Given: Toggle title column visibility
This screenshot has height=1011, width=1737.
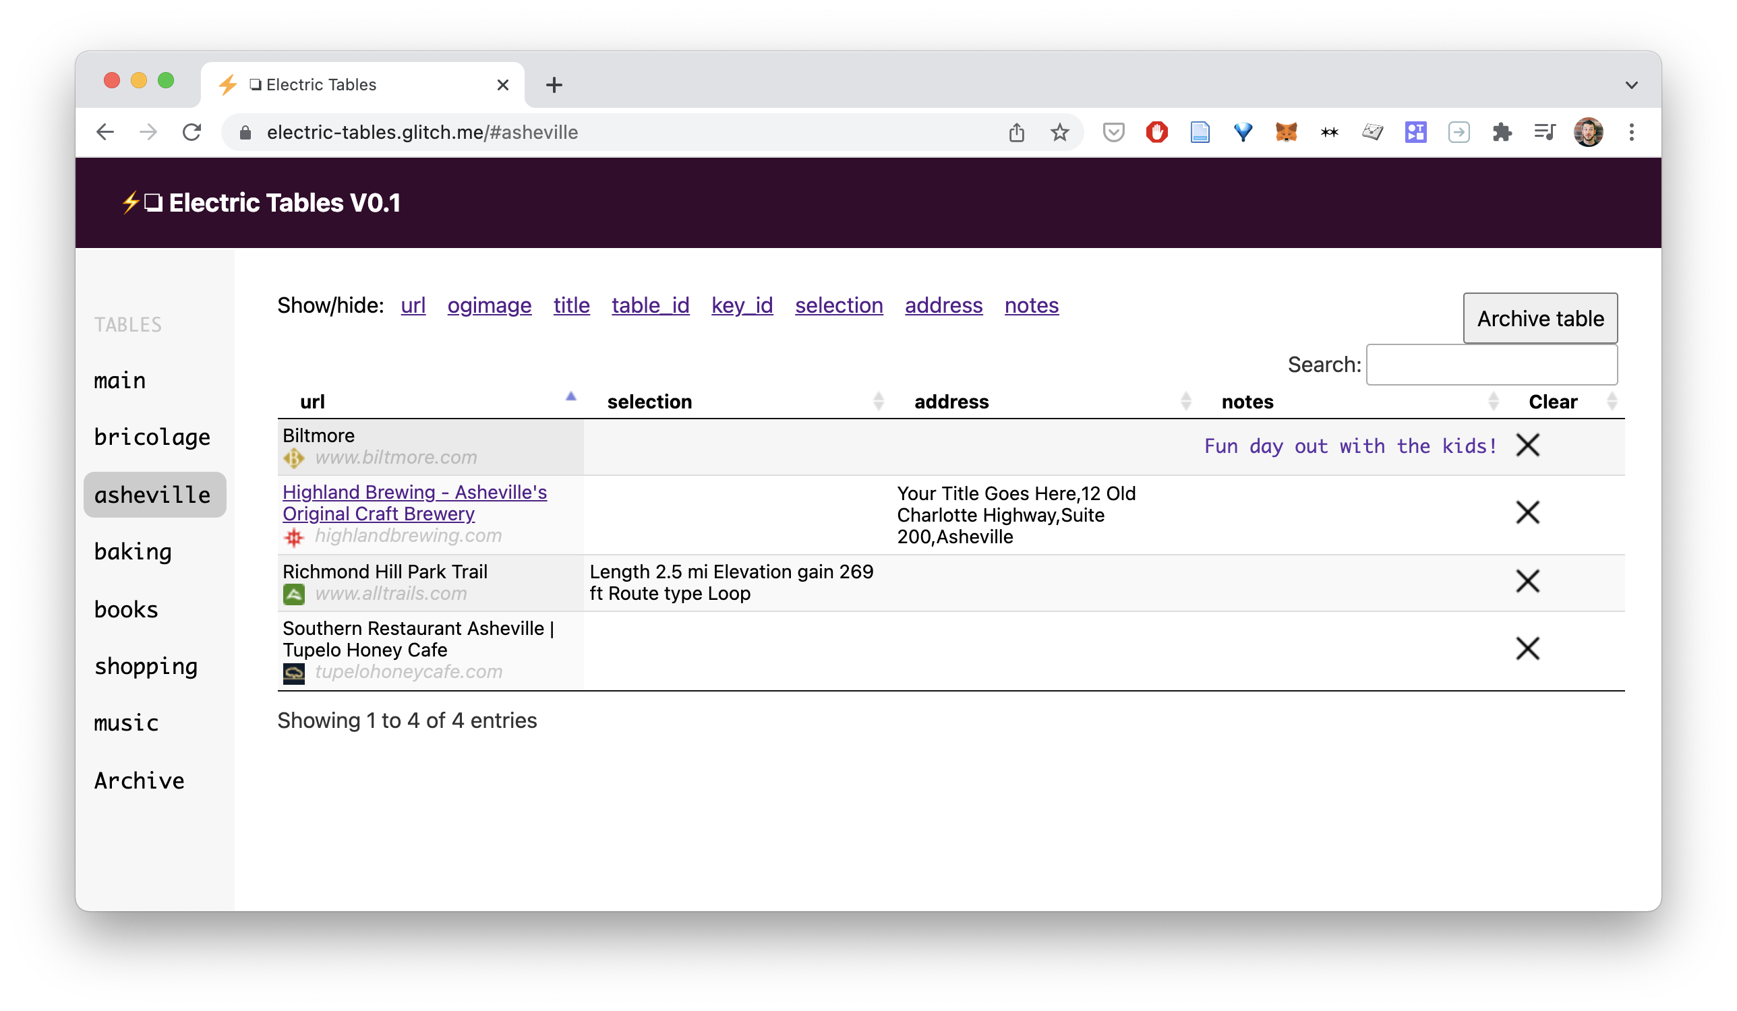Looking at the screenshot, I should (571, 305).
